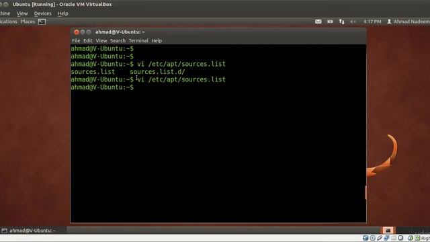The image size is (430, 242).
Task: Minimize the terminal window
Action: [83, 32]
